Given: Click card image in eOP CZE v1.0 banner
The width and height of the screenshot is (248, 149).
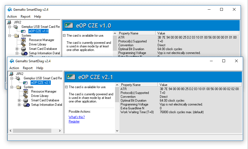Looking at the screenshot, I should pyautogui.click(x=69, y=25).
